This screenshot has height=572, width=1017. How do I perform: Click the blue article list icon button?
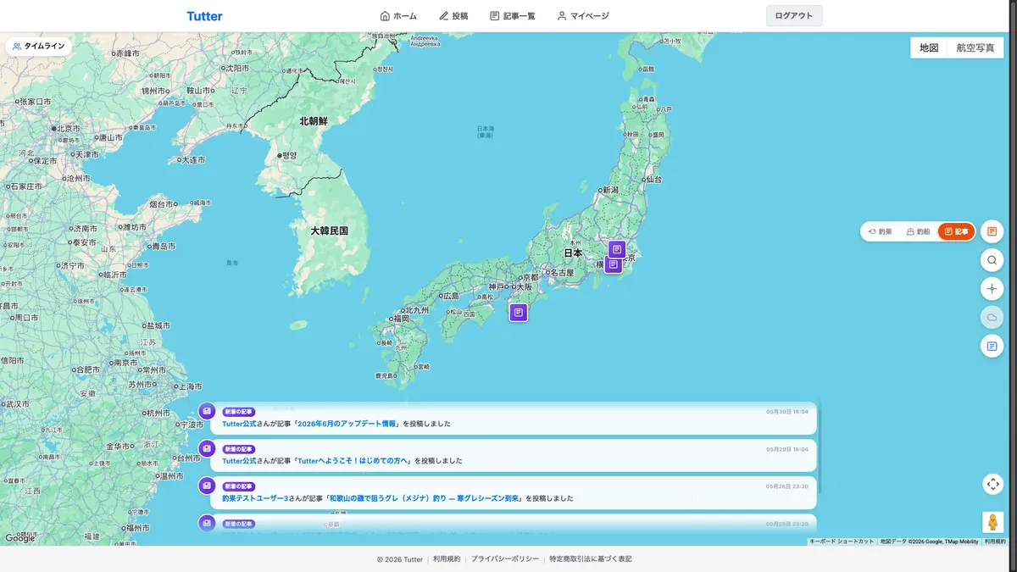tap(992, 346)
